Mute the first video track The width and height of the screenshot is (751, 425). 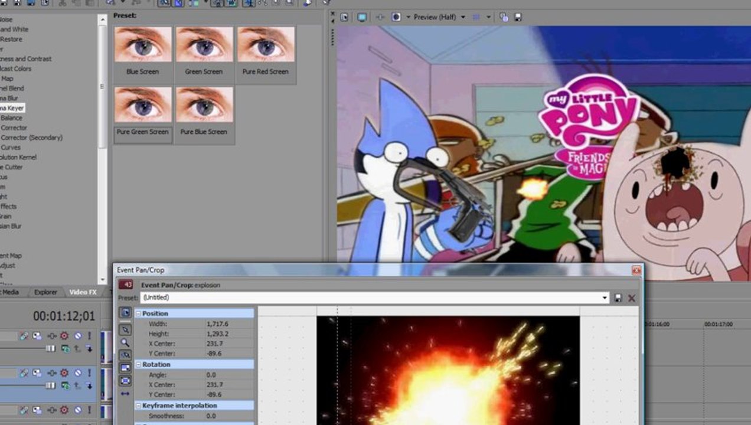(x=77, y=336)
